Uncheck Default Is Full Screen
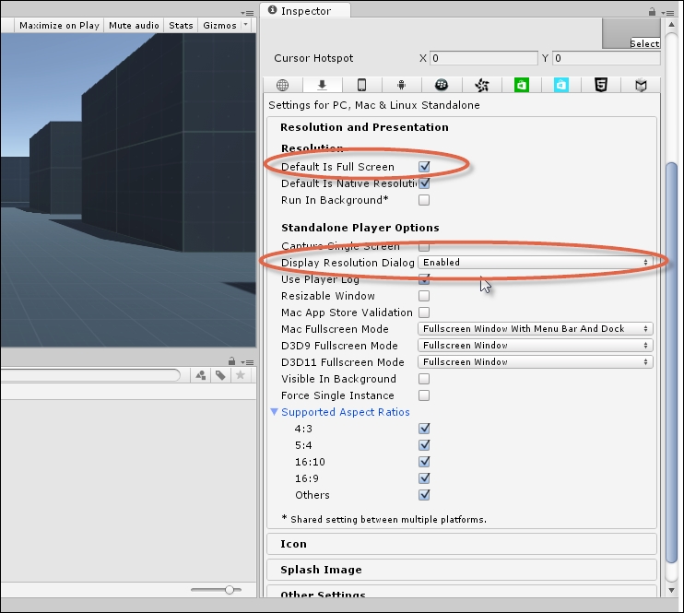The width and height of the screenshot is (684, 613). coord(424,167)
